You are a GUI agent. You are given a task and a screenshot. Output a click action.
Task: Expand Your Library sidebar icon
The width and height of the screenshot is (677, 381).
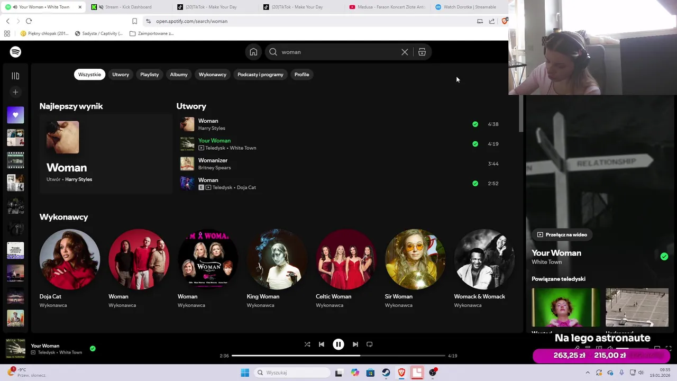coord(15,76)
